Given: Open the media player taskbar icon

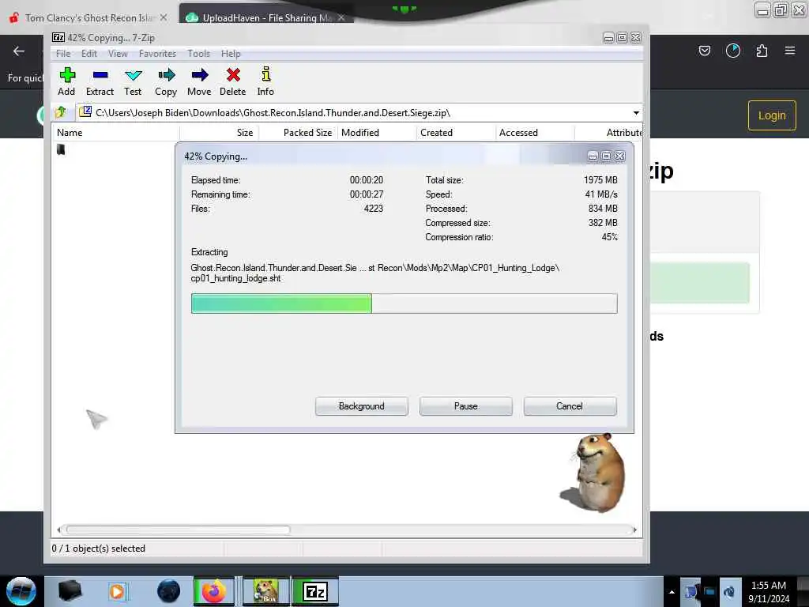Looking at the screenshot, I should pos(118,591).
